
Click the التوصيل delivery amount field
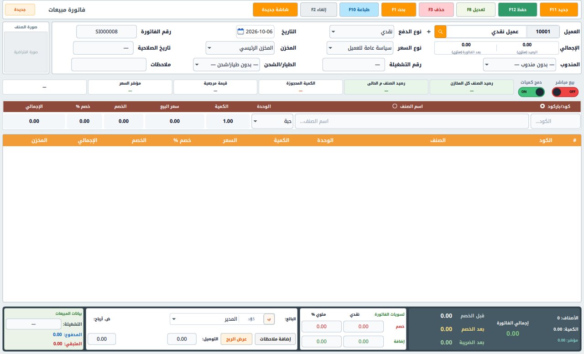(x=182, y=339)
